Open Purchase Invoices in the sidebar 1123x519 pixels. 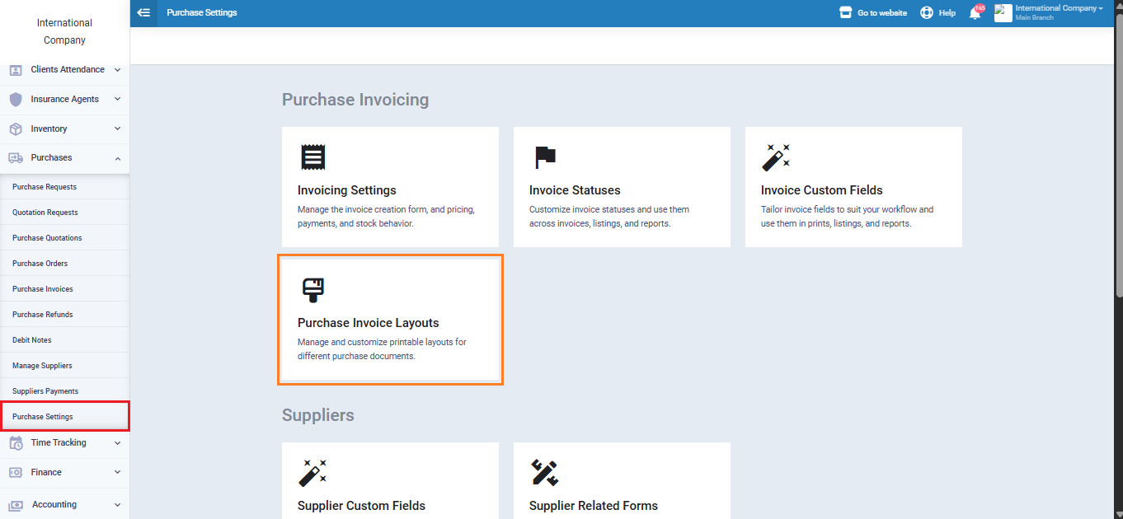point(43,289)
